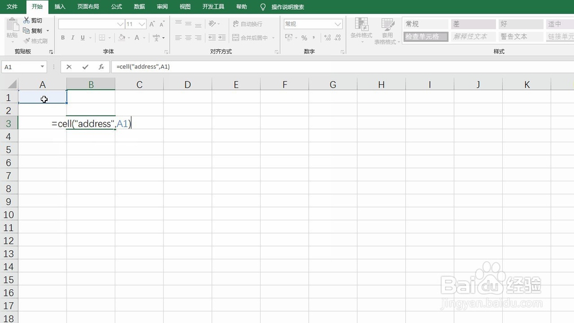The width and height of the screenshot is (574, 323).
Task: Select the Format Painter (格式刷) brush
Action: [x=26, y=41]
